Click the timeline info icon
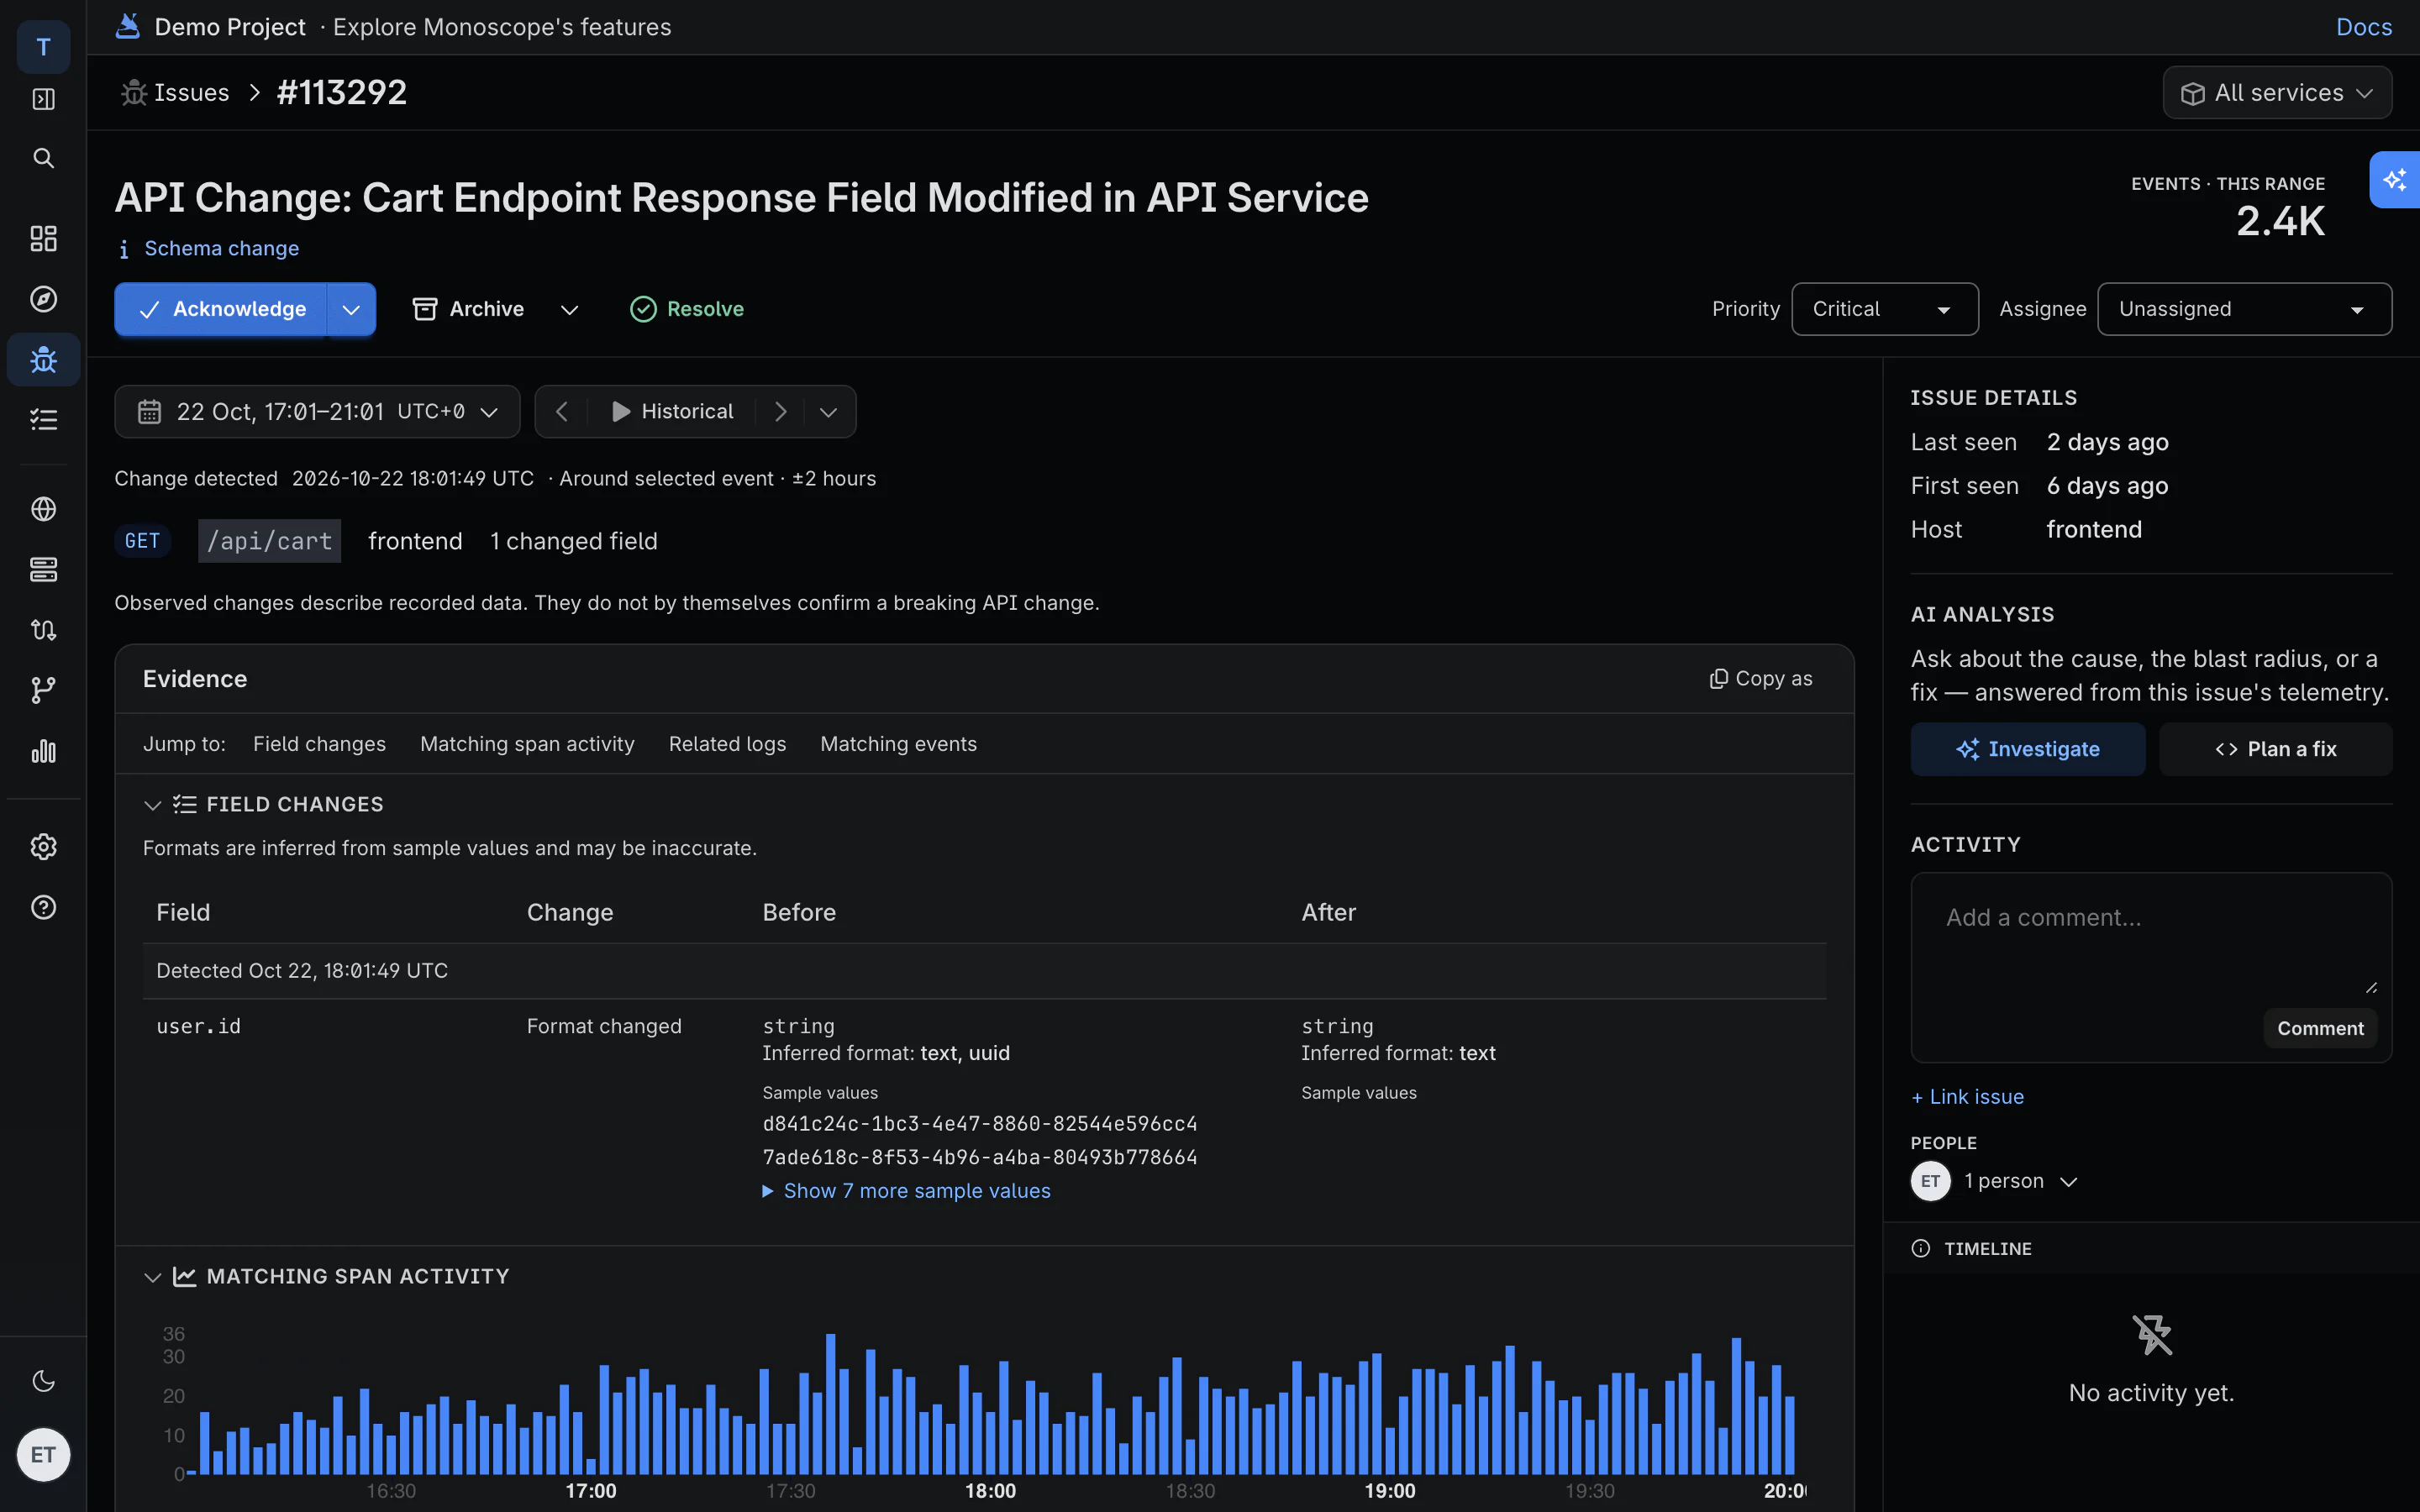The image size is (2420, 1512). pos(1920,1248)
